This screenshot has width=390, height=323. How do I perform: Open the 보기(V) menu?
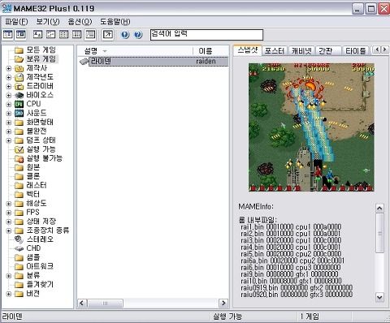48,22
